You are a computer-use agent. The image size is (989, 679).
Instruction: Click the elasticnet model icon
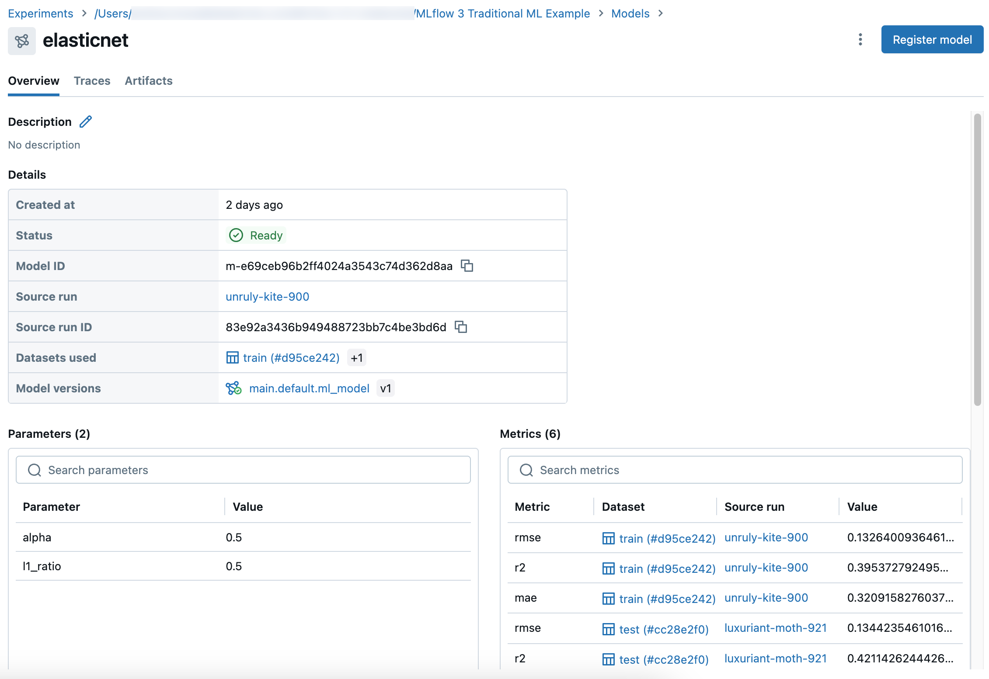22,41
